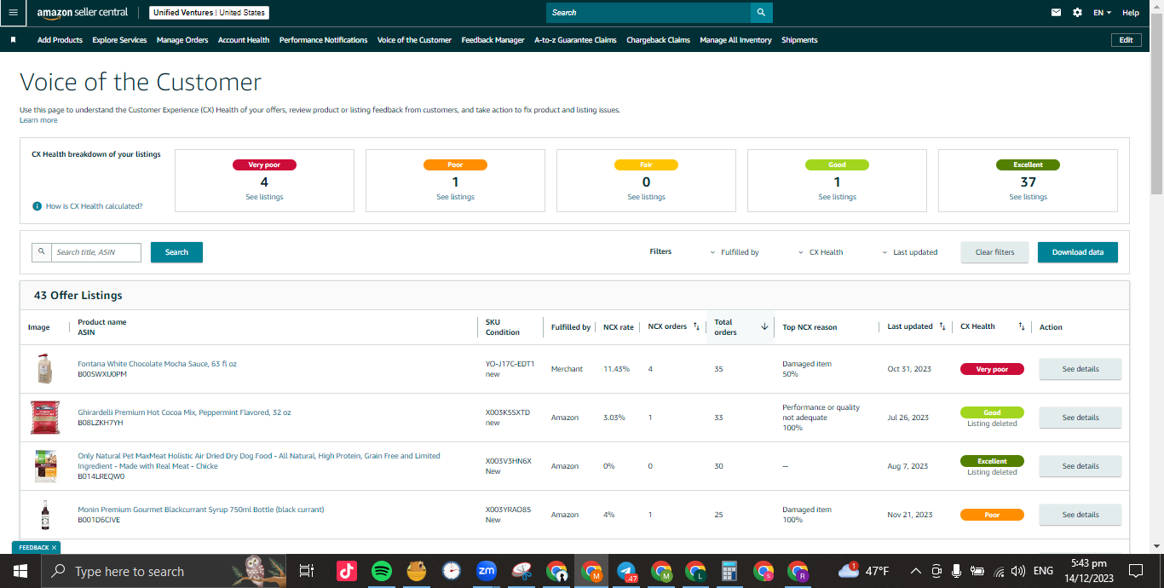See details for Fontana Mocha Sauce
The height and width of the screenshot is (588, 1164).
point(1080,369)
